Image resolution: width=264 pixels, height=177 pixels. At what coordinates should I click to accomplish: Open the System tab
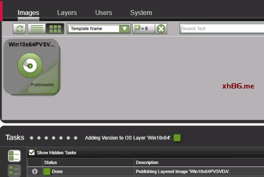click(x=141, y=13)
